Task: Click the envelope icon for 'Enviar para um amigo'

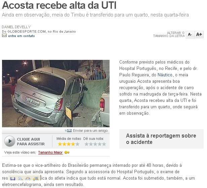Action: (69, 131)
